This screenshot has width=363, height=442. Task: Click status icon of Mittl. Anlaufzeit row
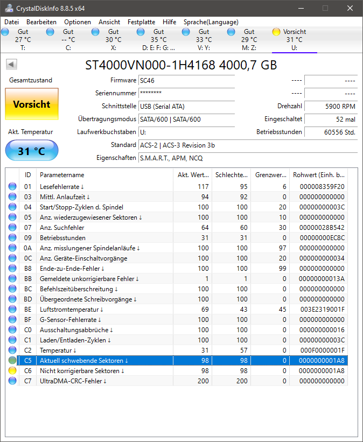click(x=12, y=197)
